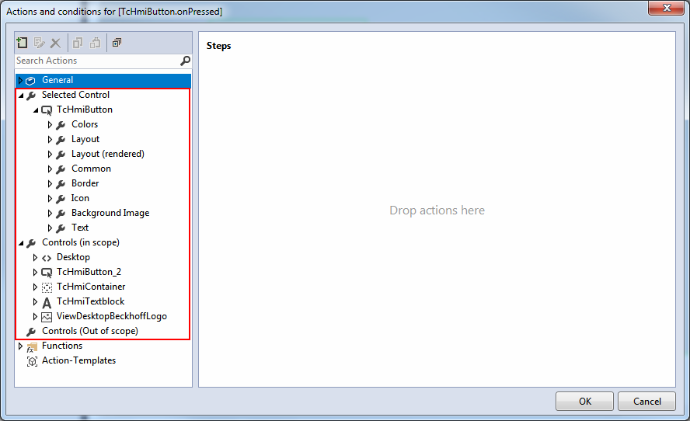690x421 pixels.
Task: Expand the Colors category arrow
Action: tap(50, 124)
